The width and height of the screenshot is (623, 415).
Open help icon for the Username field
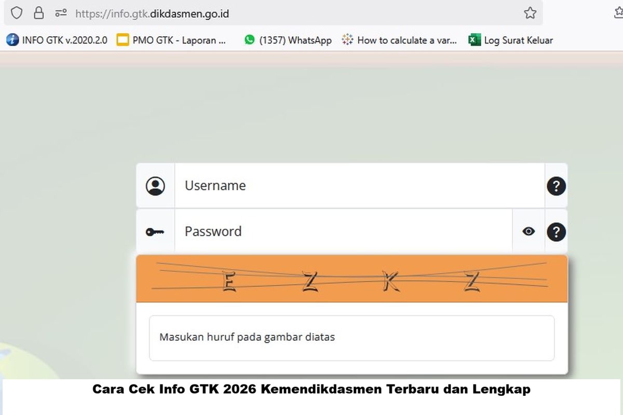tap(556, 186)
